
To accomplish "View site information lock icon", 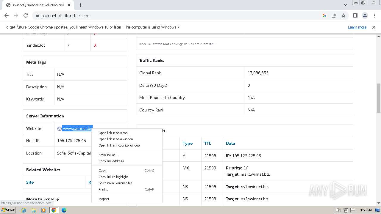I will [38, 15].
